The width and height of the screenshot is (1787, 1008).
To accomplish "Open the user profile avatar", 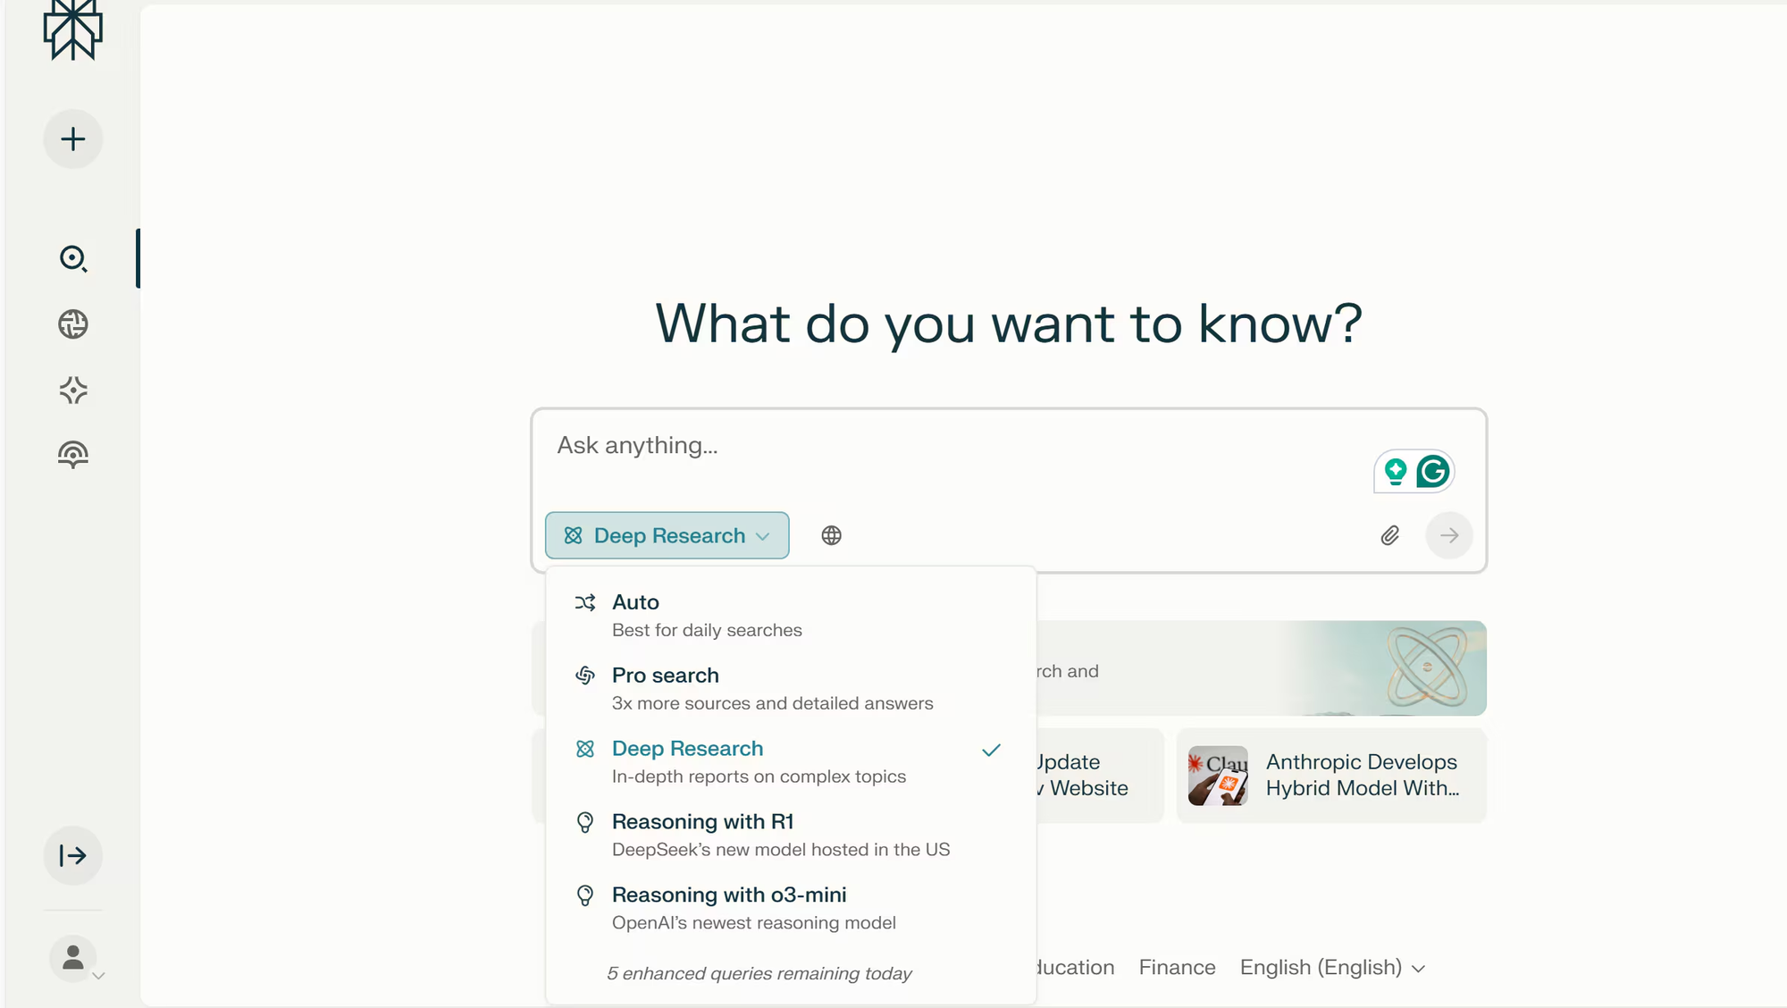I will click(73, 959).
